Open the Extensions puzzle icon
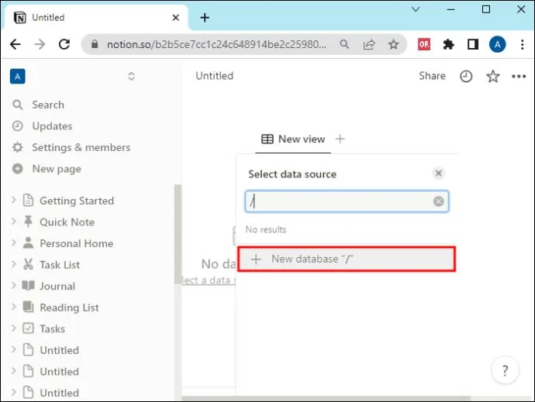 [448, 44]
